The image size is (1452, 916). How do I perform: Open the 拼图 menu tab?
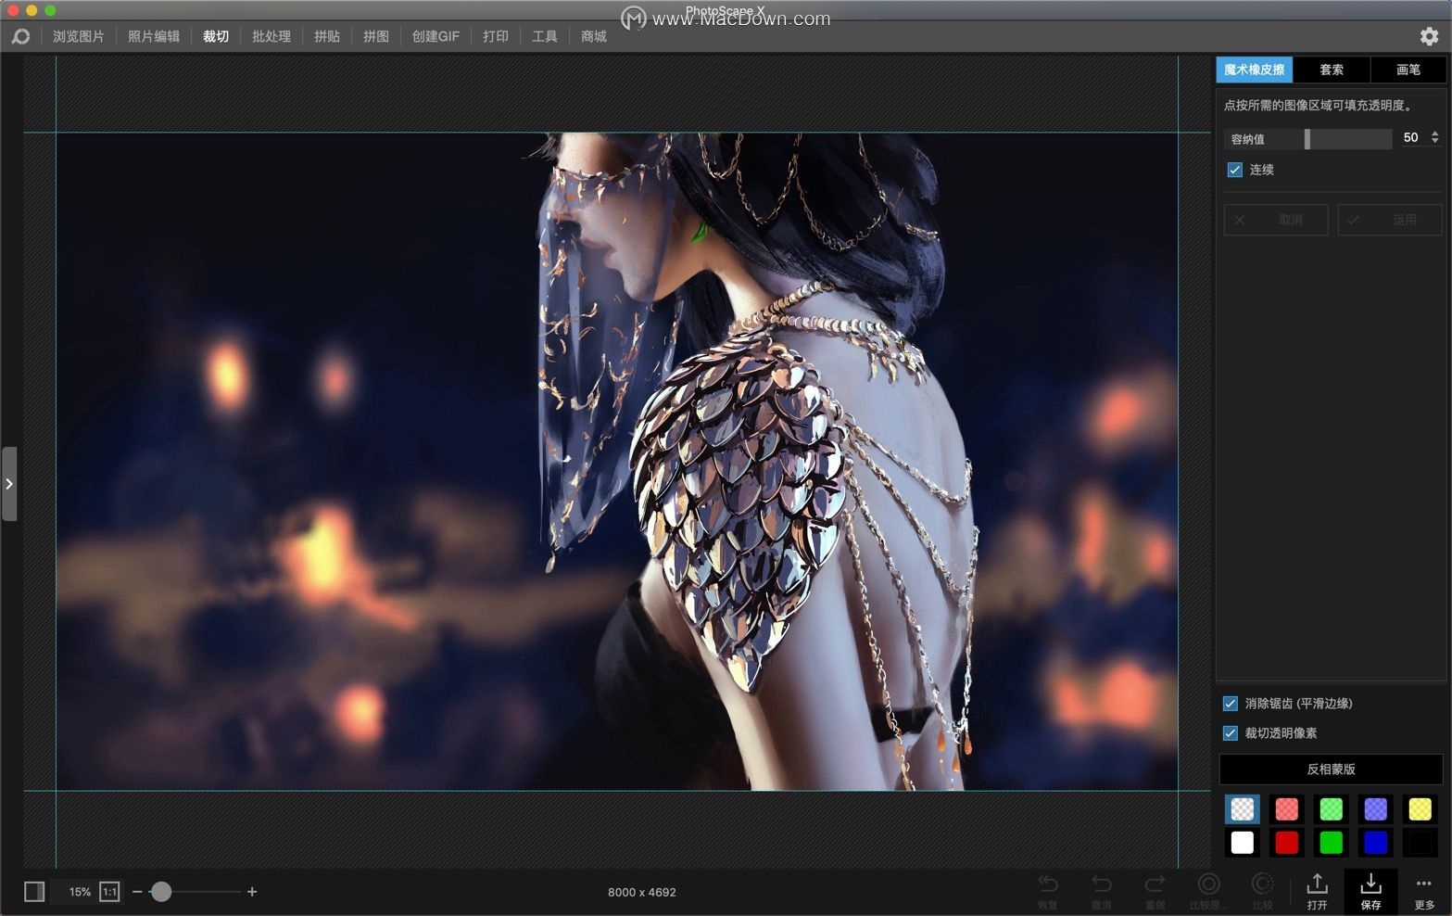[376, 36]
